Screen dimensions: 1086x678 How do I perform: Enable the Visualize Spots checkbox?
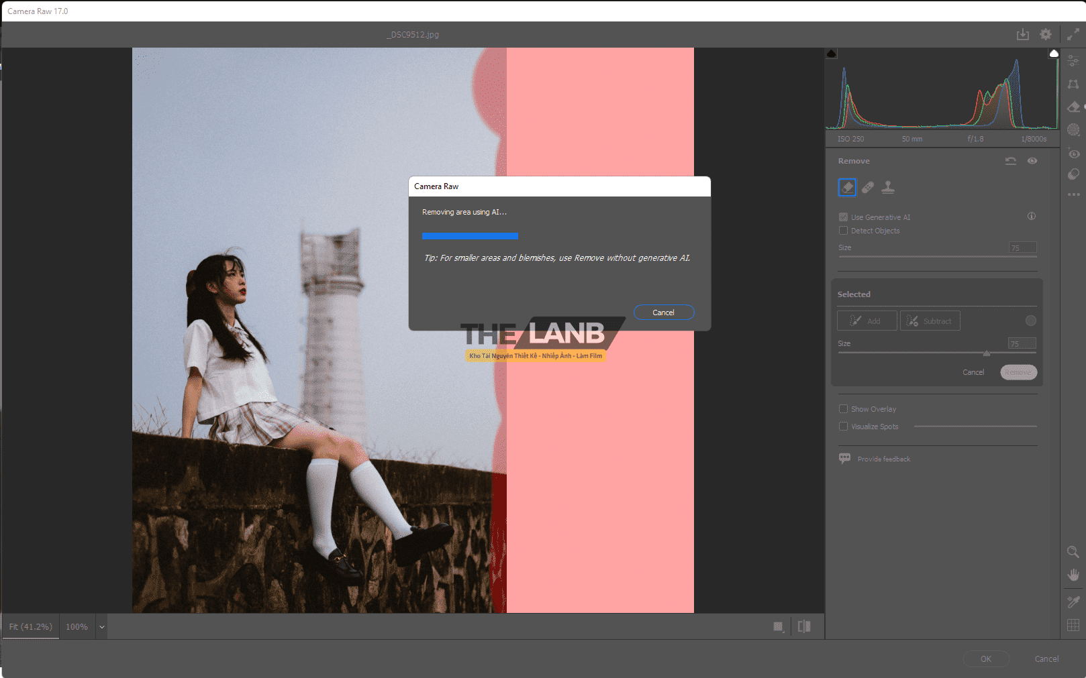click(x=843, y=427)
